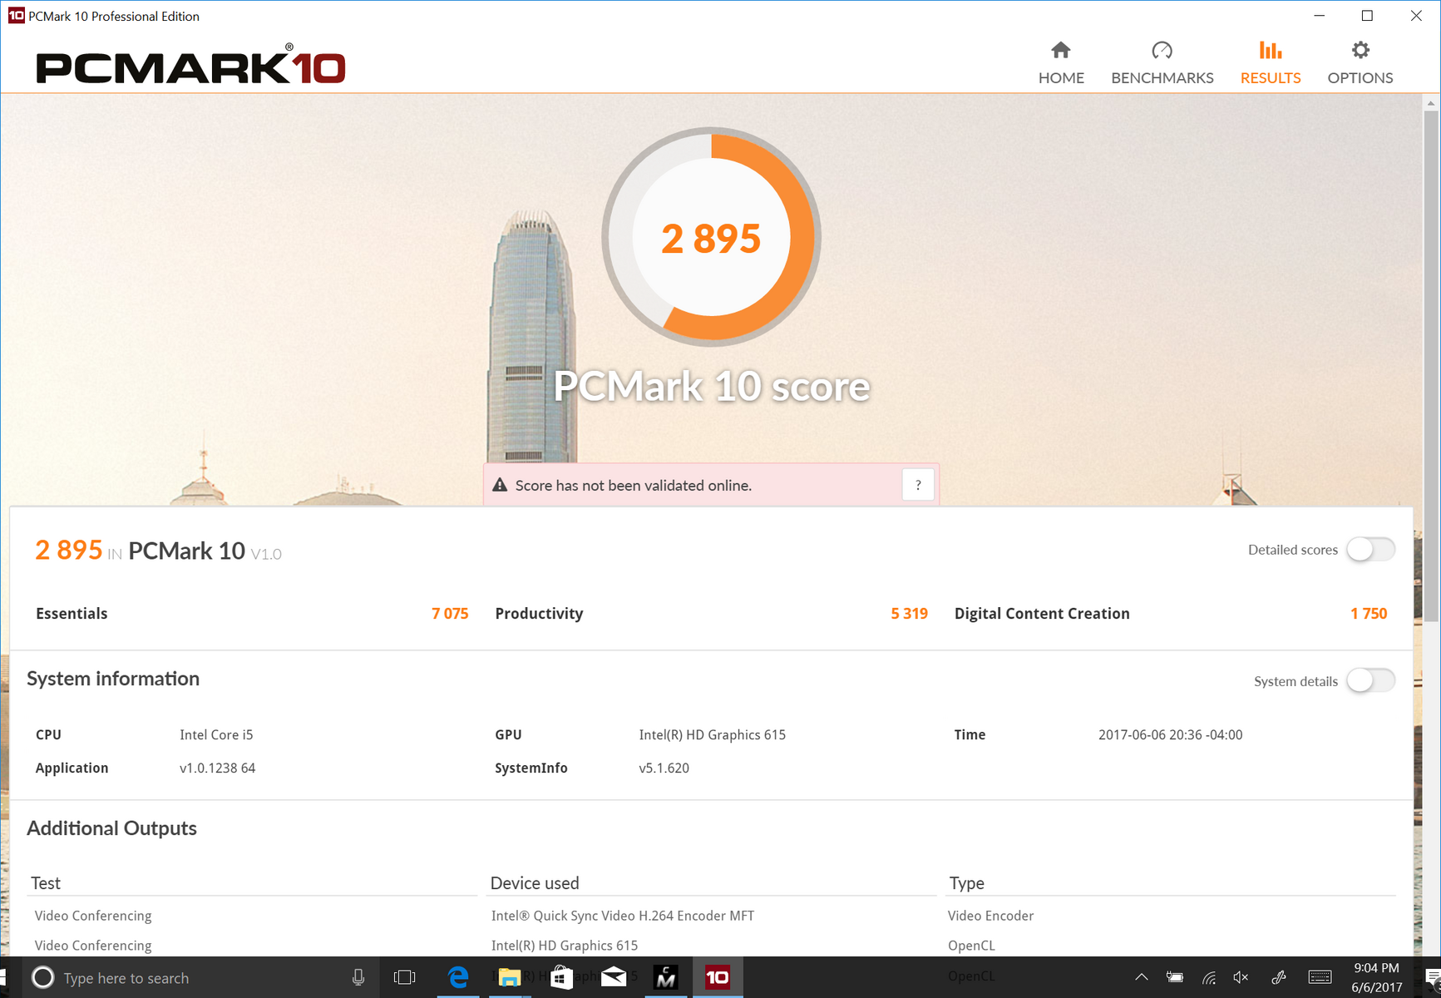
Task: Open the Microsoft Store from the taskbar
Action: coord(562,978)
